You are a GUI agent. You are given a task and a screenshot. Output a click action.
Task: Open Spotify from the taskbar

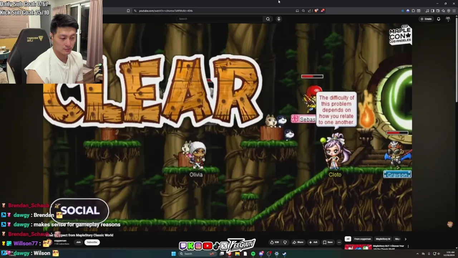tap(253, 254)
